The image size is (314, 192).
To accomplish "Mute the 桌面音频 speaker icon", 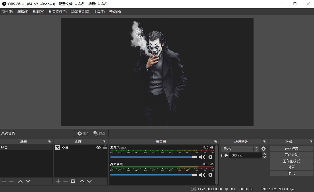I will 202,175.
